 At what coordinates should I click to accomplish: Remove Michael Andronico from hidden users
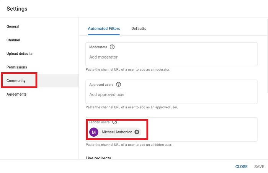click(137, 132)
